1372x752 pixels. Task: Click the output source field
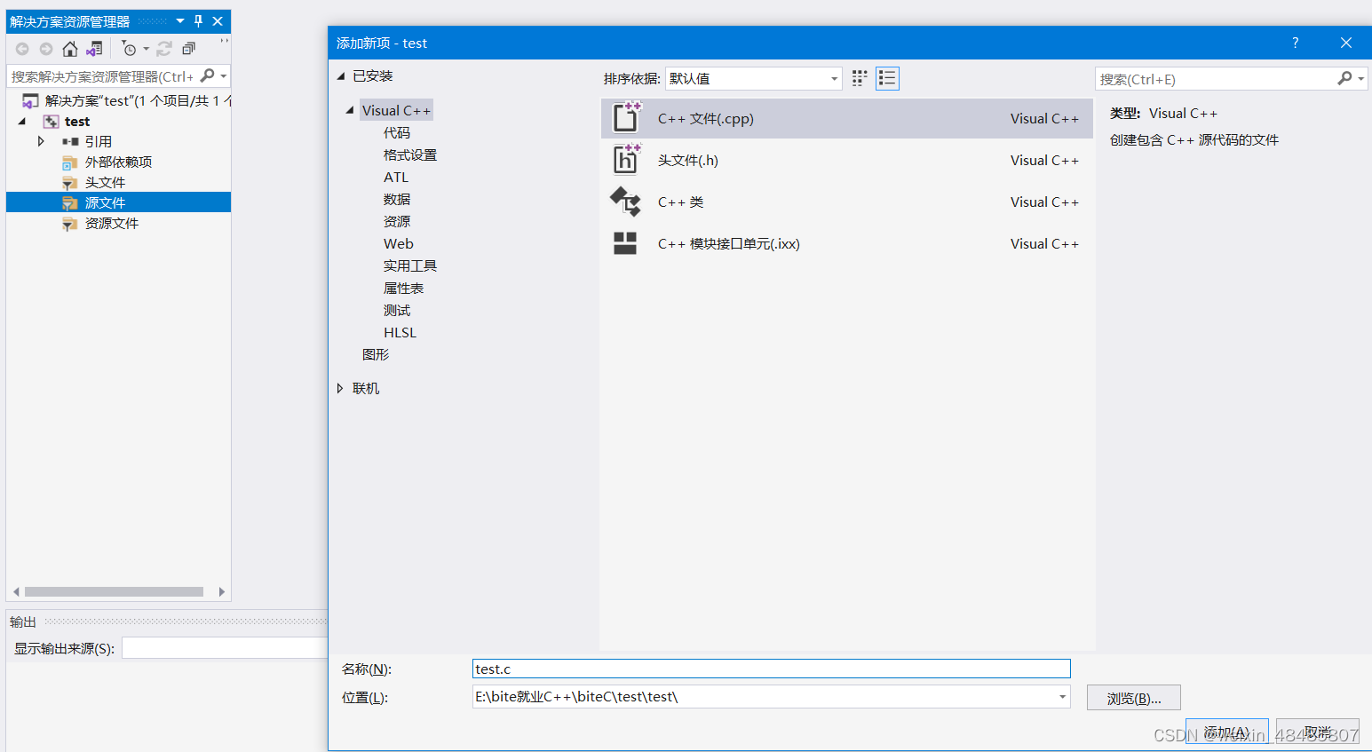(x=225, y=648)
